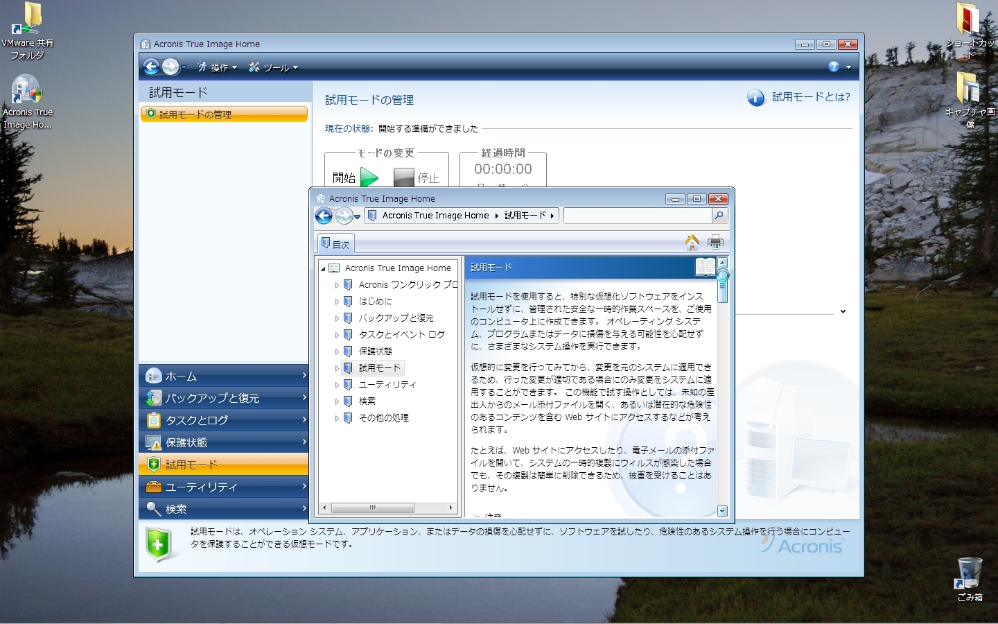Click 試用モード in the help breadcrumb
The width and height of the screenshot is (998, 624).
(525, 216)
